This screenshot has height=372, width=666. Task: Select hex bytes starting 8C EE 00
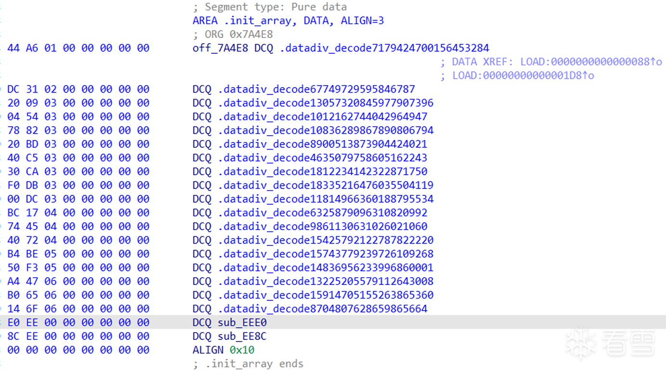pyautogui.click(x=78, y=336)
